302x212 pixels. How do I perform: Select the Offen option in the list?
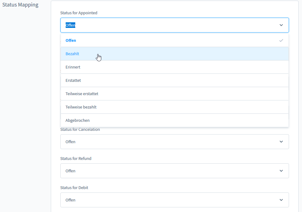tap(174, 41)
